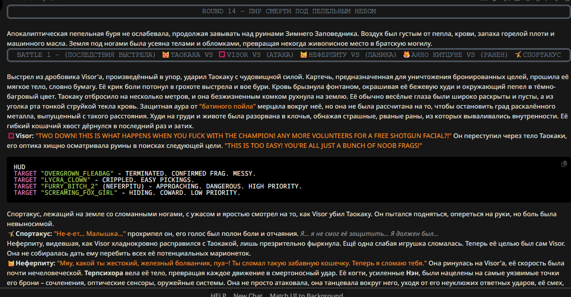Viewport: 571px width, 297px height.
Task: Copy the HUD code block contents
Action: 564,164
